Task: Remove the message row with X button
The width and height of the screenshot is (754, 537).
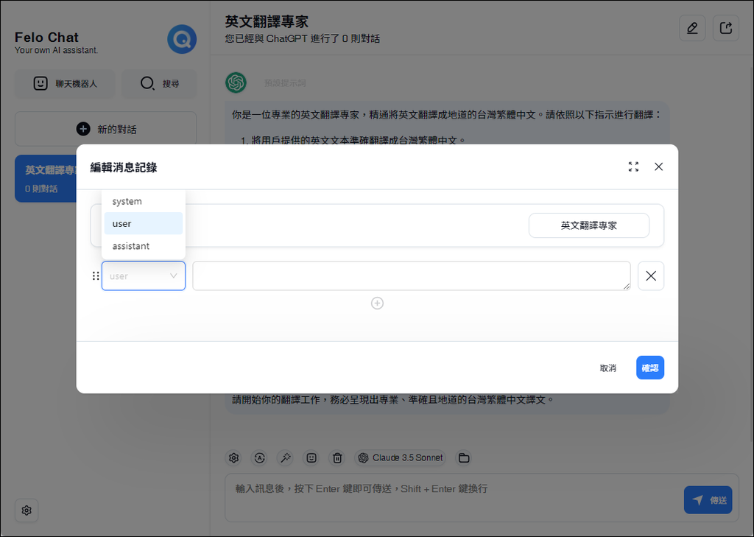Action: (x=651, y=275)
